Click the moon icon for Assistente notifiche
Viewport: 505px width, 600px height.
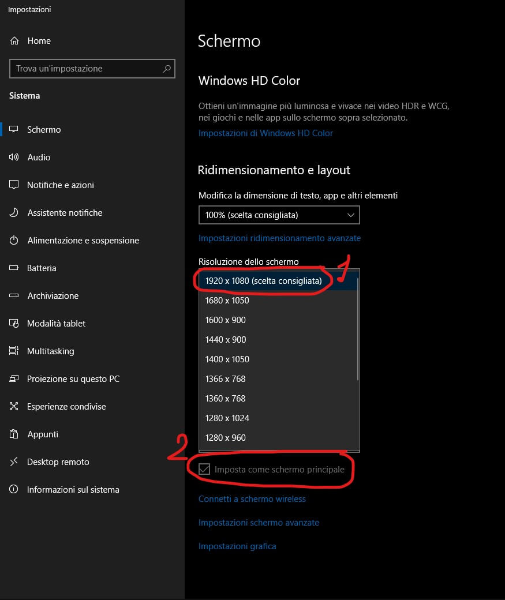14,213
